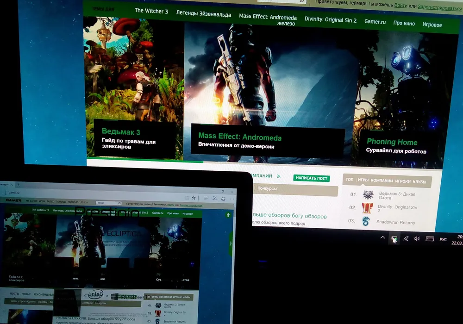This screenshot has height=324, width=463.
Task: Open Легенды Эйзенвальда topic on the large monitor
Action: pos(203,13)
